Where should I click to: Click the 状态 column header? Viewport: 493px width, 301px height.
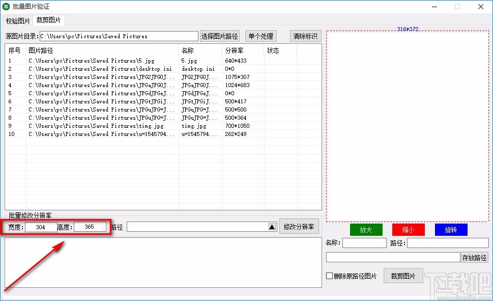pyautogui.click(x=280, y=50)
